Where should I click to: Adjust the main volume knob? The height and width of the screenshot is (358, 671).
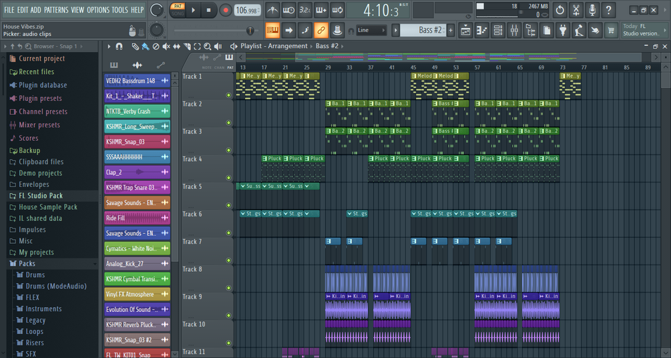157,10
